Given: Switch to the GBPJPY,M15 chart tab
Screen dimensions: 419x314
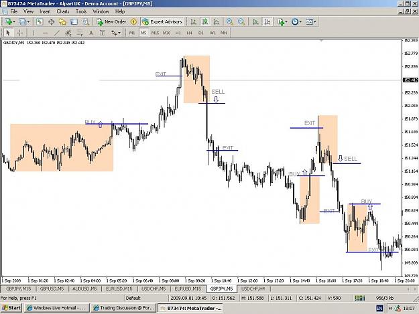Looking at the screenshot, I should pos(19,289).
